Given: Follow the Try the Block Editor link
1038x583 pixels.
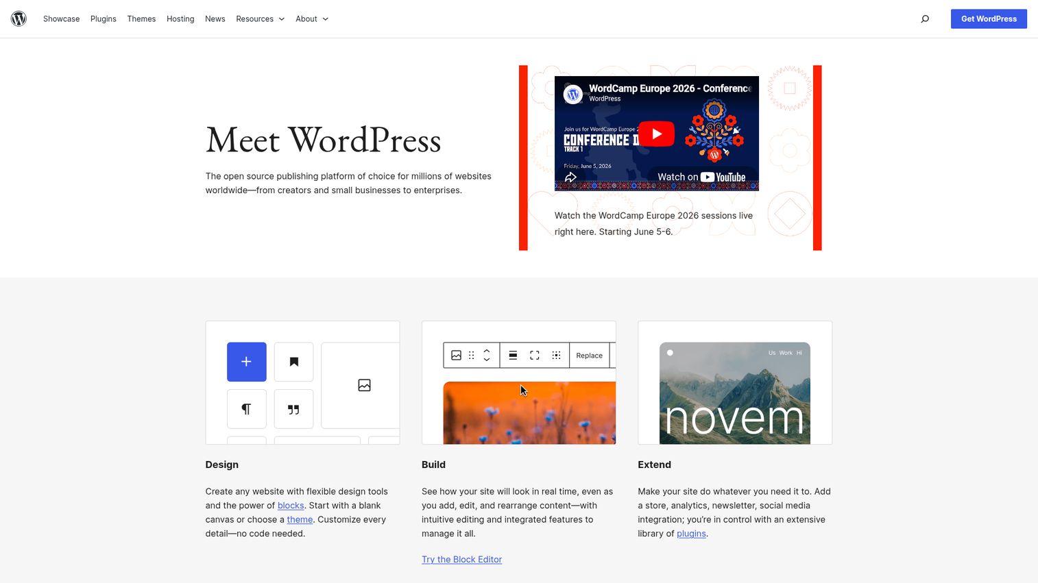Looking at the screenshot, I should point(462,560).
